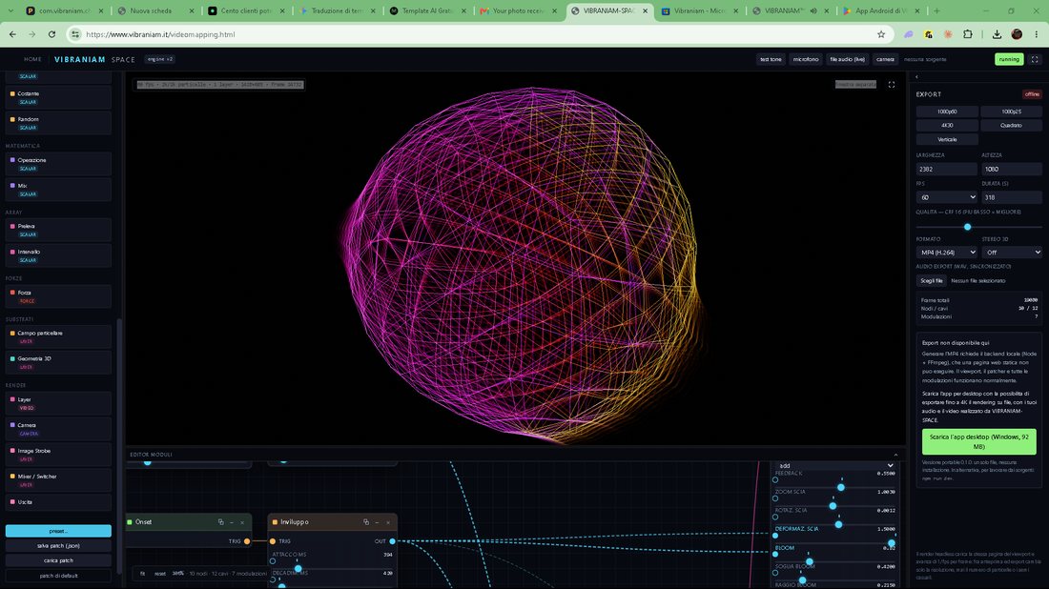Toggle the test tone audio source
Screen dimensions: 1049x589
(x=771, y=59)
